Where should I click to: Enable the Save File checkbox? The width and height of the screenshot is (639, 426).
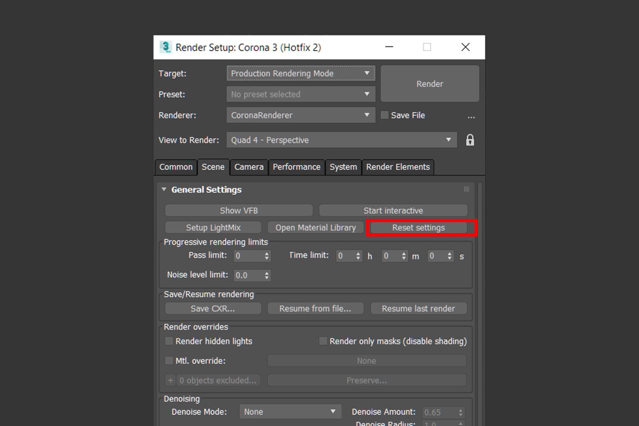(384, 115)
